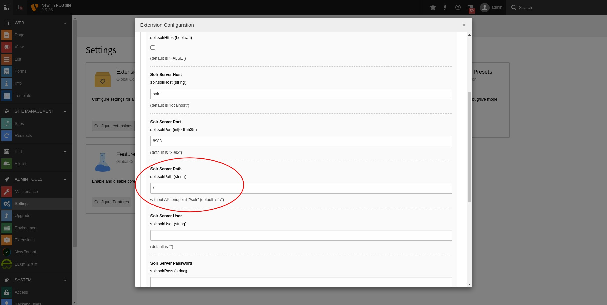
Task: Open the flush cache lightning icon
Action: click(445, 7)
